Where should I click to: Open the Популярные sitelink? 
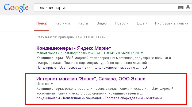point(46,68)
